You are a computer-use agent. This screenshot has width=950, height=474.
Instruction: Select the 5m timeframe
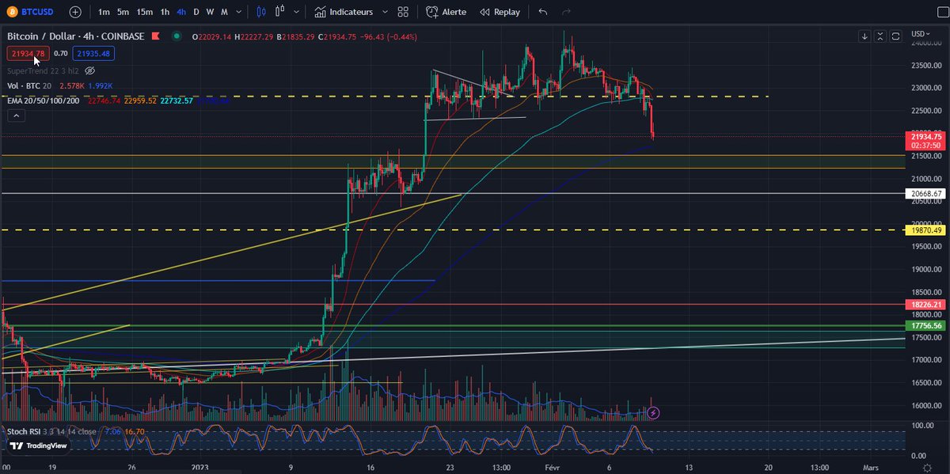pyautogui.click(x=123, y=12)
